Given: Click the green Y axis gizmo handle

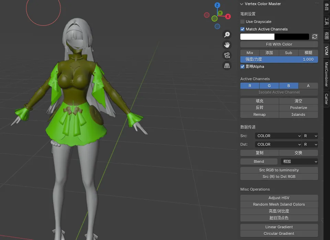Looking at the screenshot, I should [220, 13].
